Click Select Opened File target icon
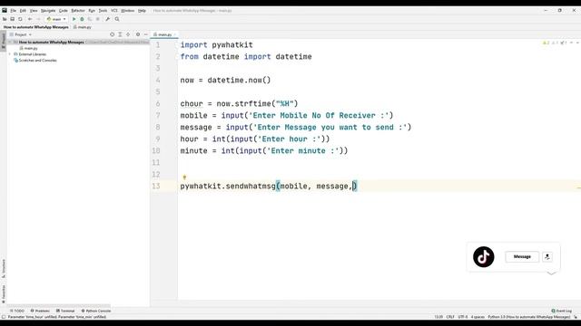Image resolution: width=581 pixels, height=326 pixels. click(x=112, y=34)
